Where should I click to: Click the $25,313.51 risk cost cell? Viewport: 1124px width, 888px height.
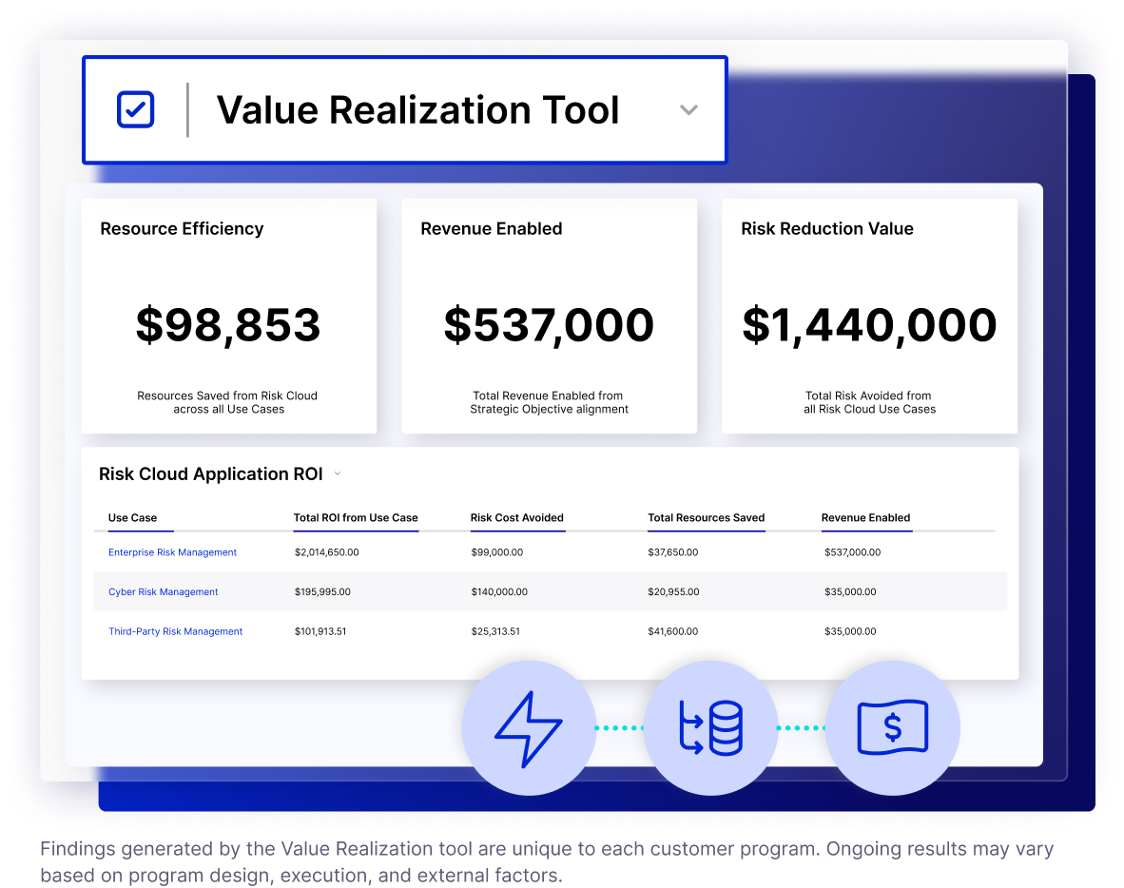pos(495,631)
